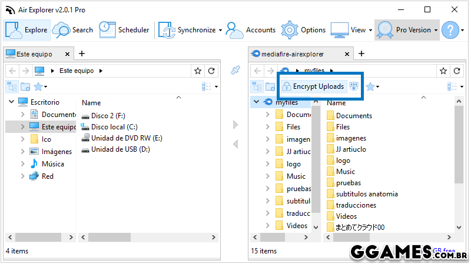
Task: Click the Explore button
Action: tap(28, 30)
